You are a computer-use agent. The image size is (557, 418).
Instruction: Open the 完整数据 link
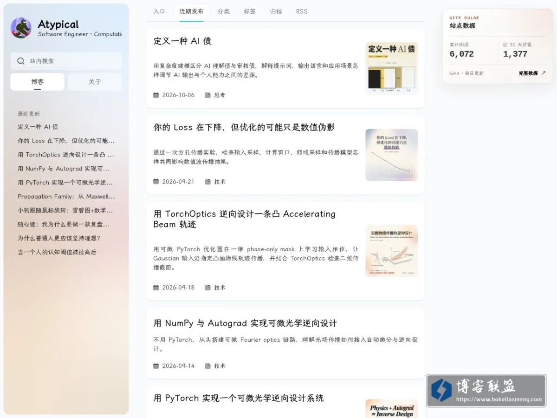pos(532,73)
